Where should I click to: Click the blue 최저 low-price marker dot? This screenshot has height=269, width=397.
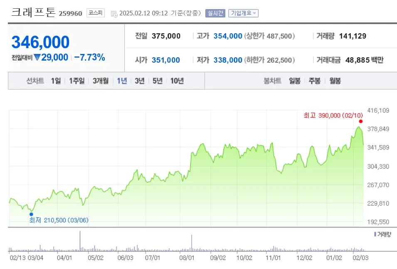[x=31, y=213]
